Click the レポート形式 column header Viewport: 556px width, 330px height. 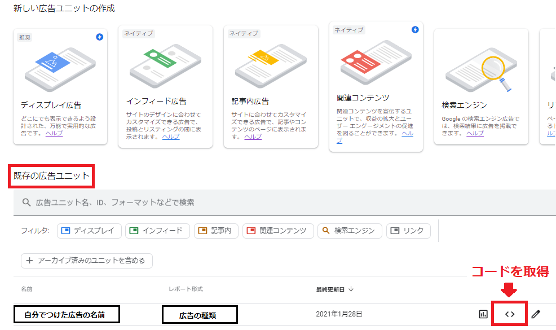pyautogui.click(x=186, y=289)
